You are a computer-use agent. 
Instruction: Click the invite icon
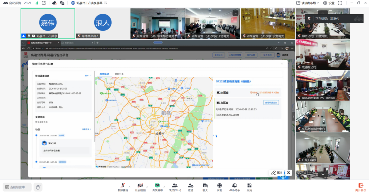[x=190, y=185]
